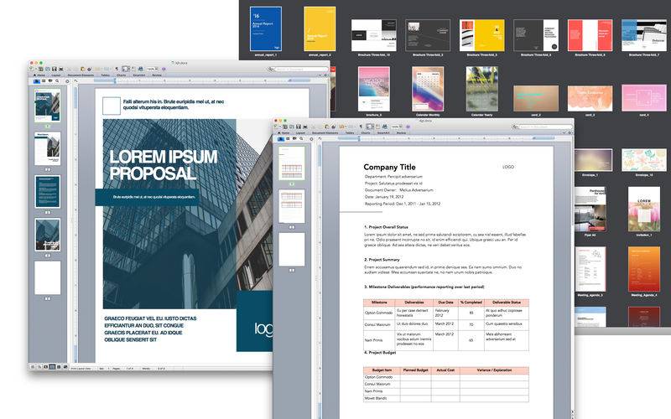This screenshot has width=671, height=419.
Task: Switch to Print Layout view in status bar
Action: point(52,367)
